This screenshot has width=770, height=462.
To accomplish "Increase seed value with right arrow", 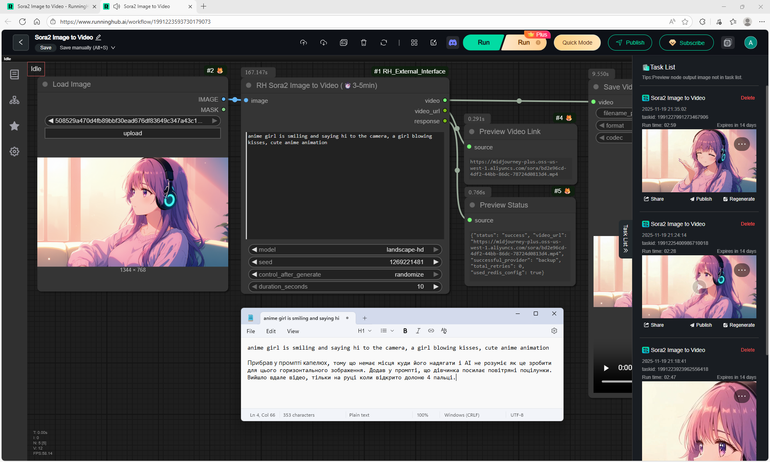I will click(x=436, y=262).
